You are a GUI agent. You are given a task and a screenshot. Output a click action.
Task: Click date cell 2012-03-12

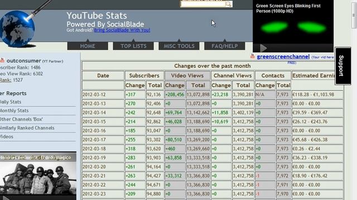[103, 94]
